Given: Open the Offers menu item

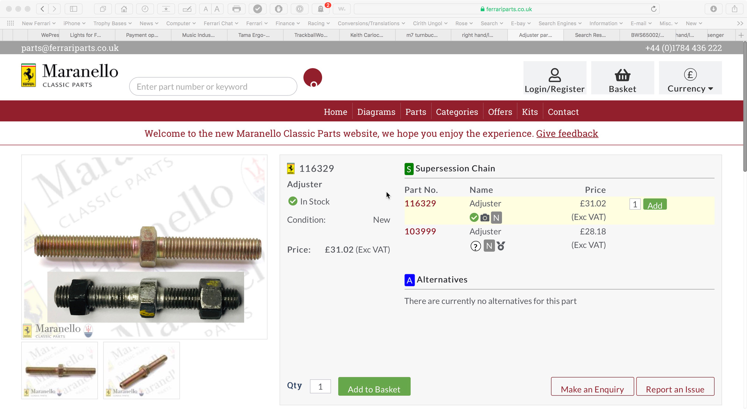Looking at the screenshot, I should 500,112.
